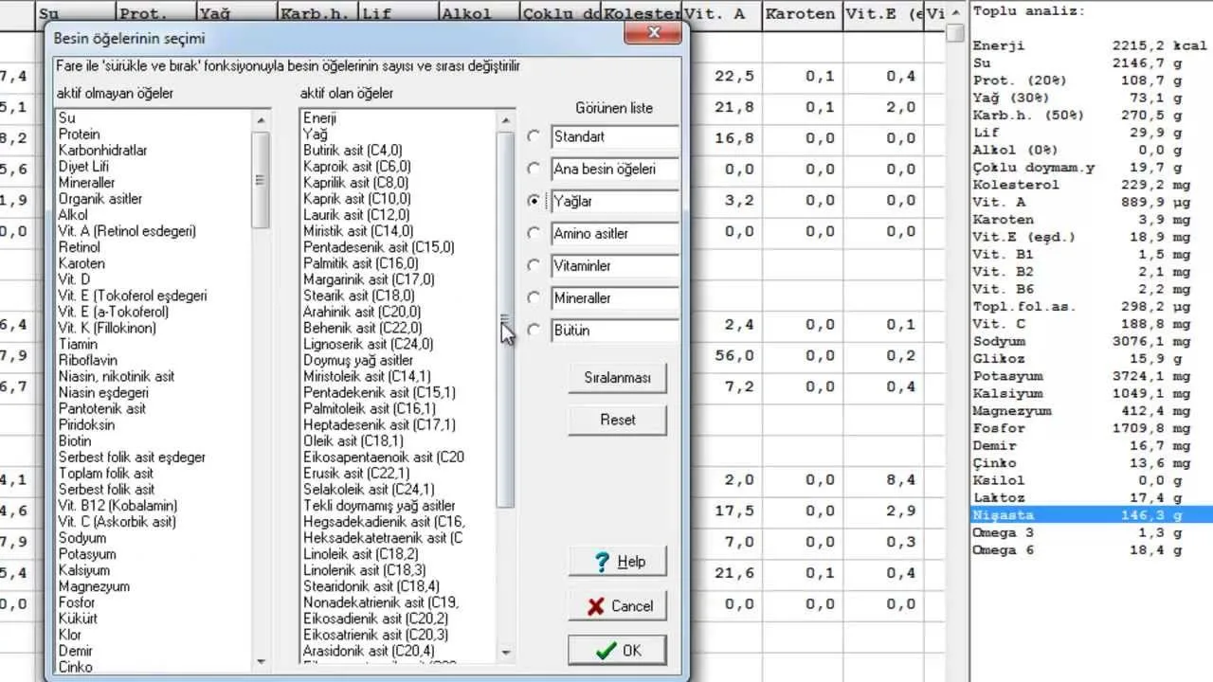Select 'Protein' in inactive items list
This screenshot has width=1213, height=682.
[x=79, y=135]
